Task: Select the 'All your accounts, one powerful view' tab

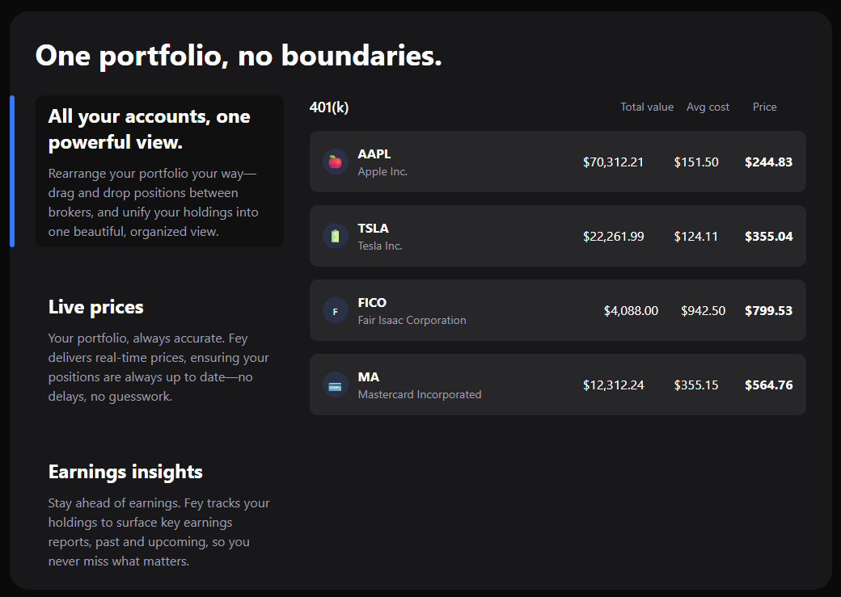Action: pos(159,171)
